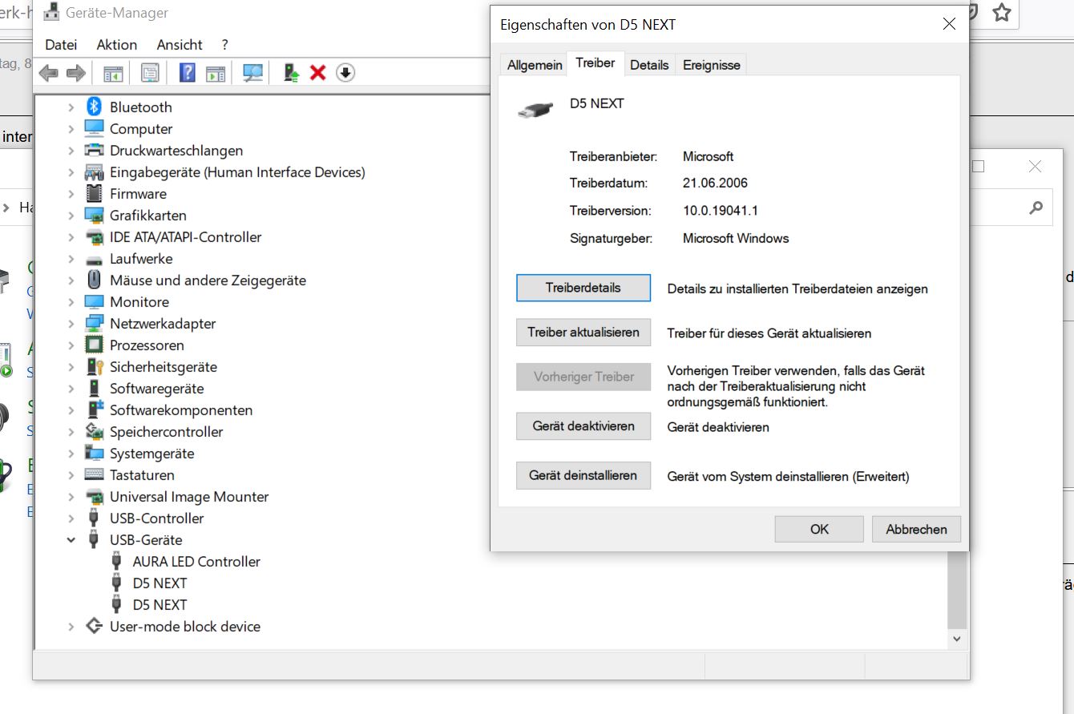This screenshot has width=1074, height=714.
Task: Select the AURA LED Controller device label
Action: 196,561
